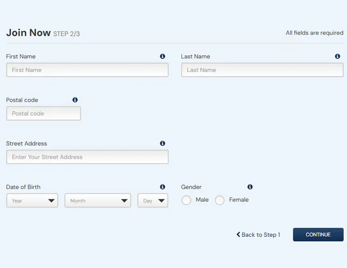Focus the First Name input field

pos(87,70)
